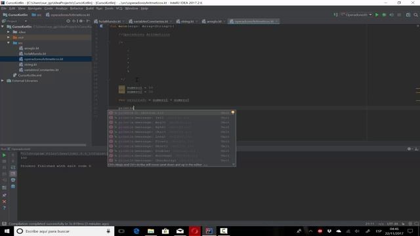The width and height of the screenshot is (420, 236).
Task: Click the print icon in Run panel
Action: click(x=13, y=180)
